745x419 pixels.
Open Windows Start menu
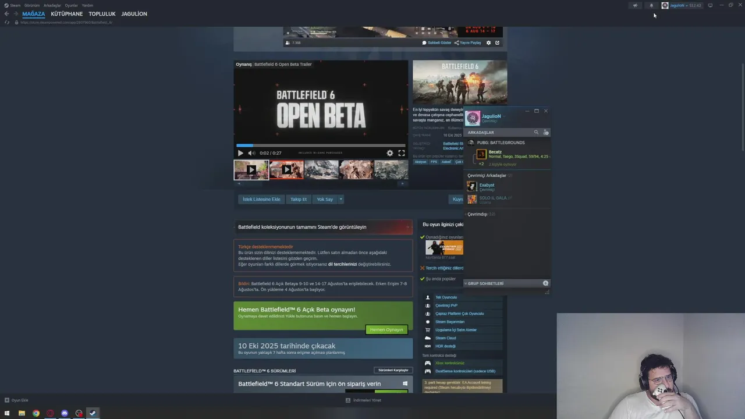[x=7, y=413]
